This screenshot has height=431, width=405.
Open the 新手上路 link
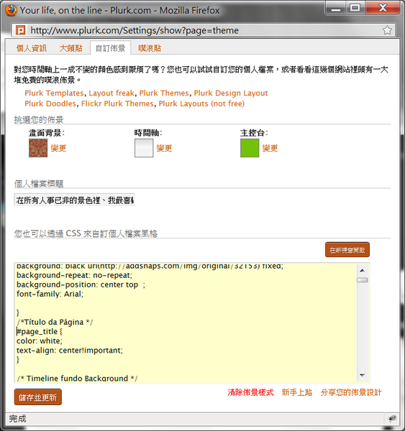click(297, 392)
